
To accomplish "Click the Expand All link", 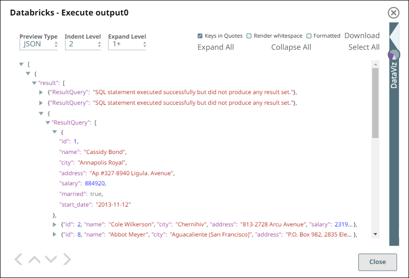I will 215,47.
